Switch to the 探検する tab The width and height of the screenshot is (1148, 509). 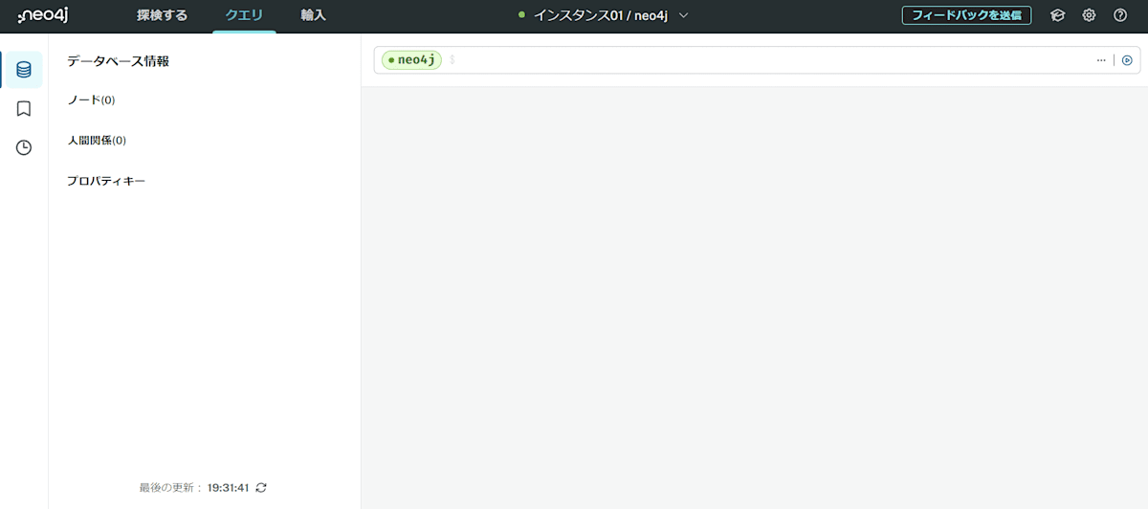coord(162,15)
